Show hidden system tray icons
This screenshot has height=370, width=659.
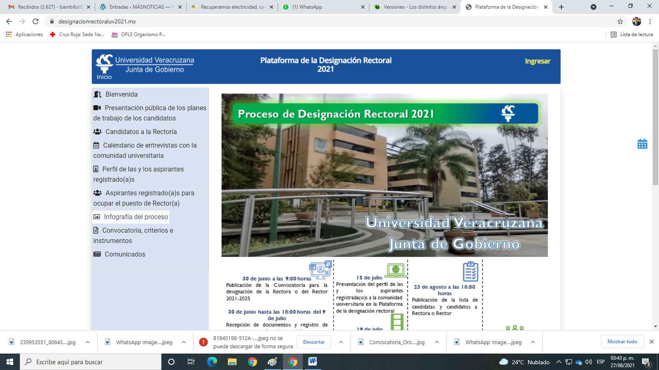(x=559, y=362)
